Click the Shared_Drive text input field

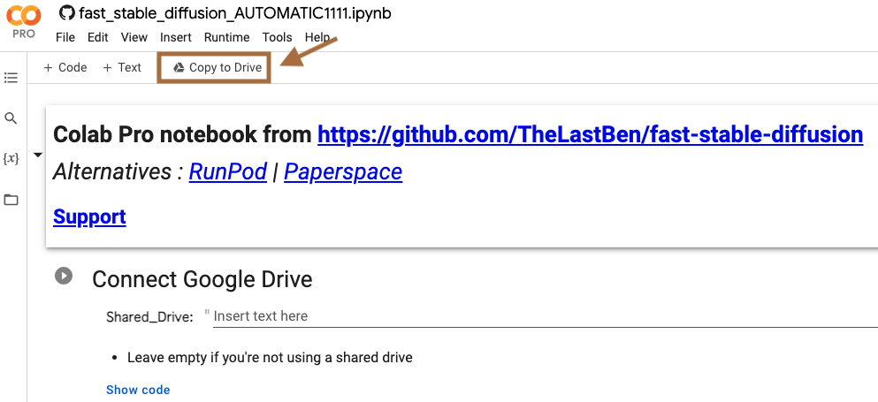click(545, 316)
